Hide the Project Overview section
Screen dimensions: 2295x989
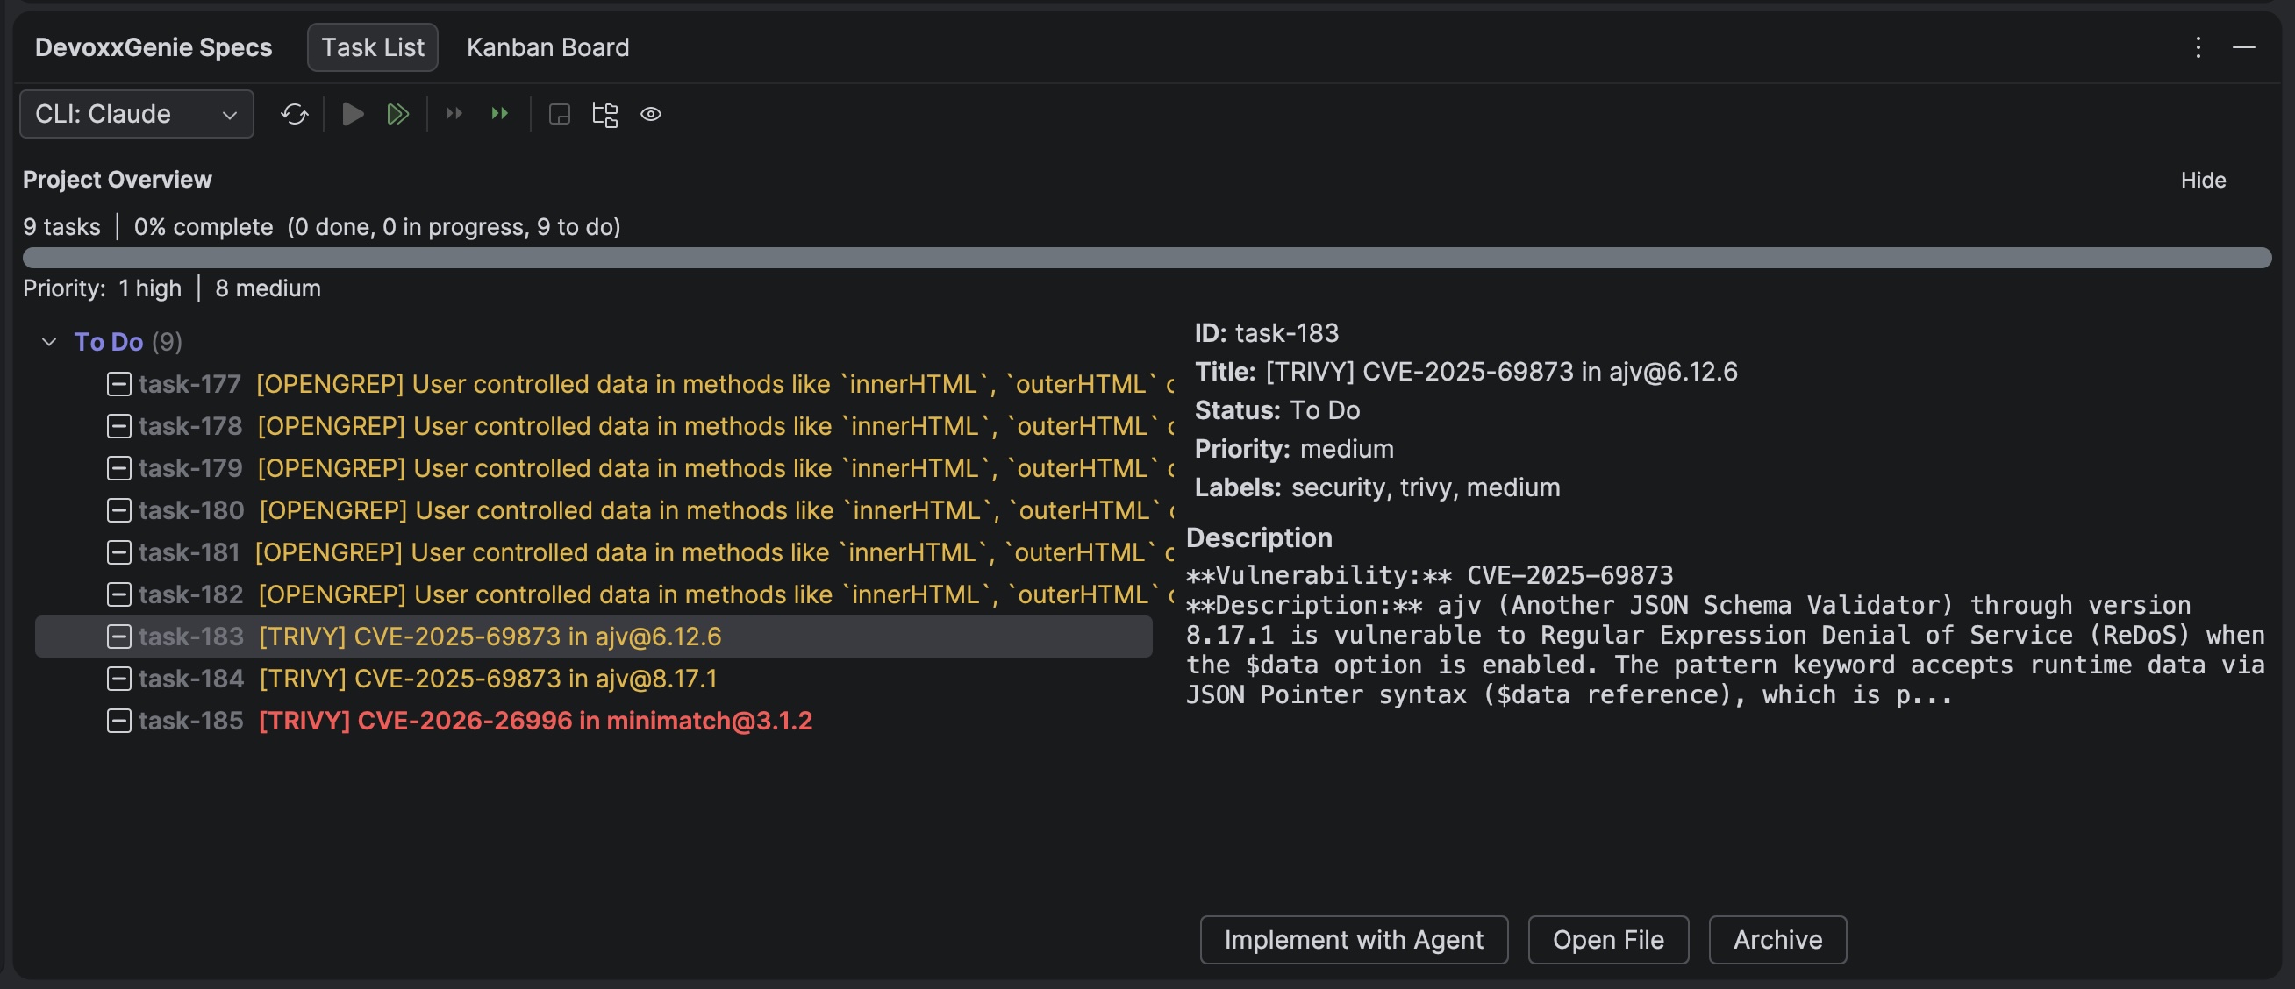click(x=2203, y=180)
